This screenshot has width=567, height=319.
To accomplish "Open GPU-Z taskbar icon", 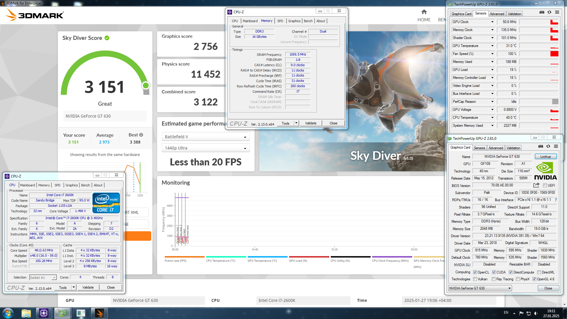I will tap(62, 313).
